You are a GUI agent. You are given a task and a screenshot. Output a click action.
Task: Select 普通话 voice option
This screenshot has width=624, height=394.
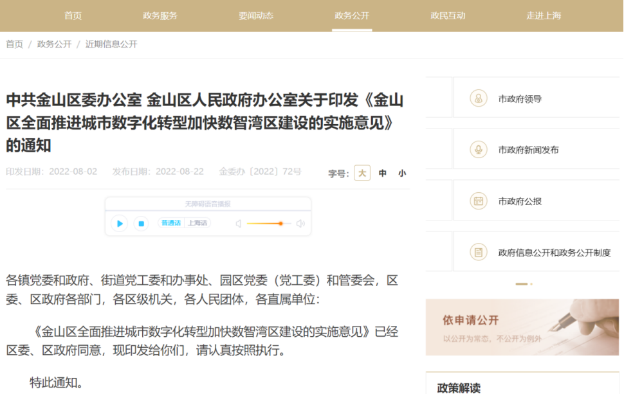click(x=170, y=222)
